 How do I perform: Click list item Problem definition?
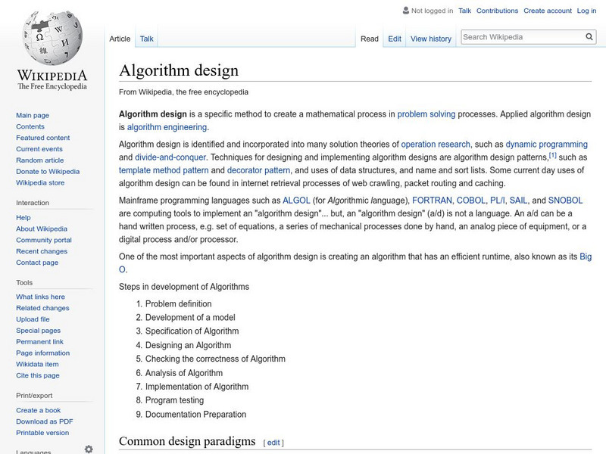tap(178, 304)
